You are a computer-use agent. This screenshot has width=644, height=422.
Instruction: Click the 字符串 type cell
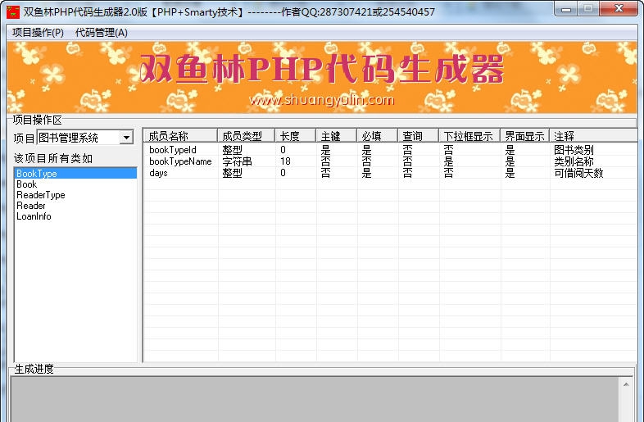tap(237, 161)
